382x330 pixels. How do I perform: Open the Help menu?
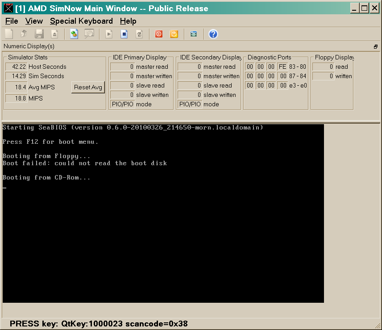click(128, 21)
